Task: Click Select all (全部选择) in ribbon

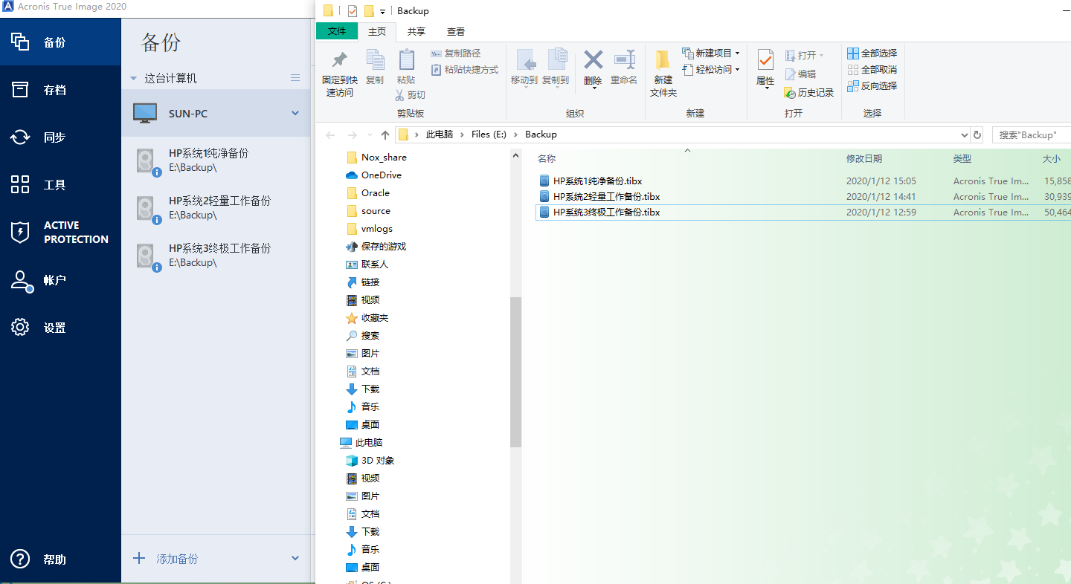Action: coord(872,53)
